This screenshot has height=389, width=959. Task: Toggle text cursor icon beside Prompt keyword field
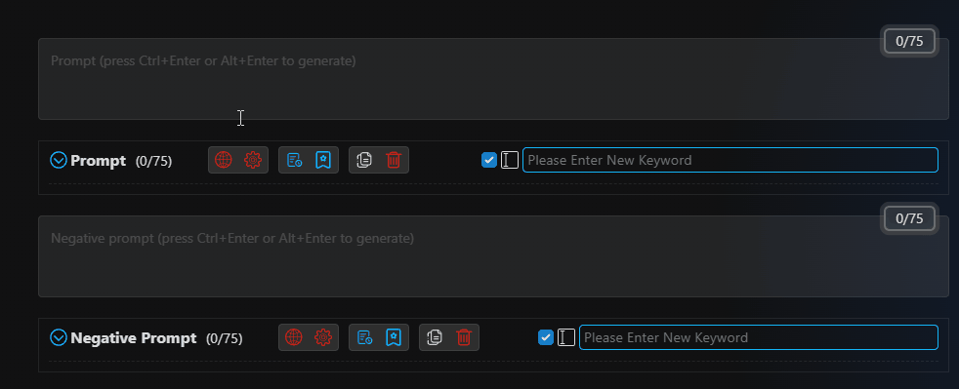tap(510, 160)
